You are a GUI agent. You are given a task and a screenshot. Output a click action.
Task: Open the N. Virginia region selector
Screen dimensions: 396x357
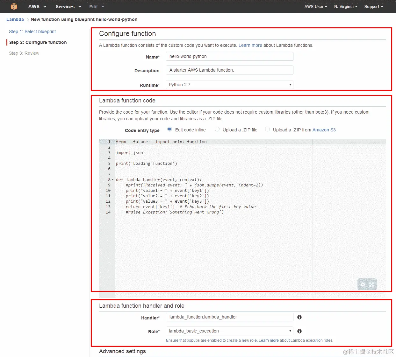click(x=346, y=6)
